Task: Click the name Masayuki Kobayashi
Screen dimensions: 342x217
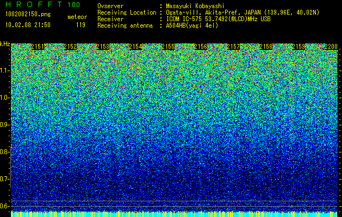Action: [x=195, y=6]
